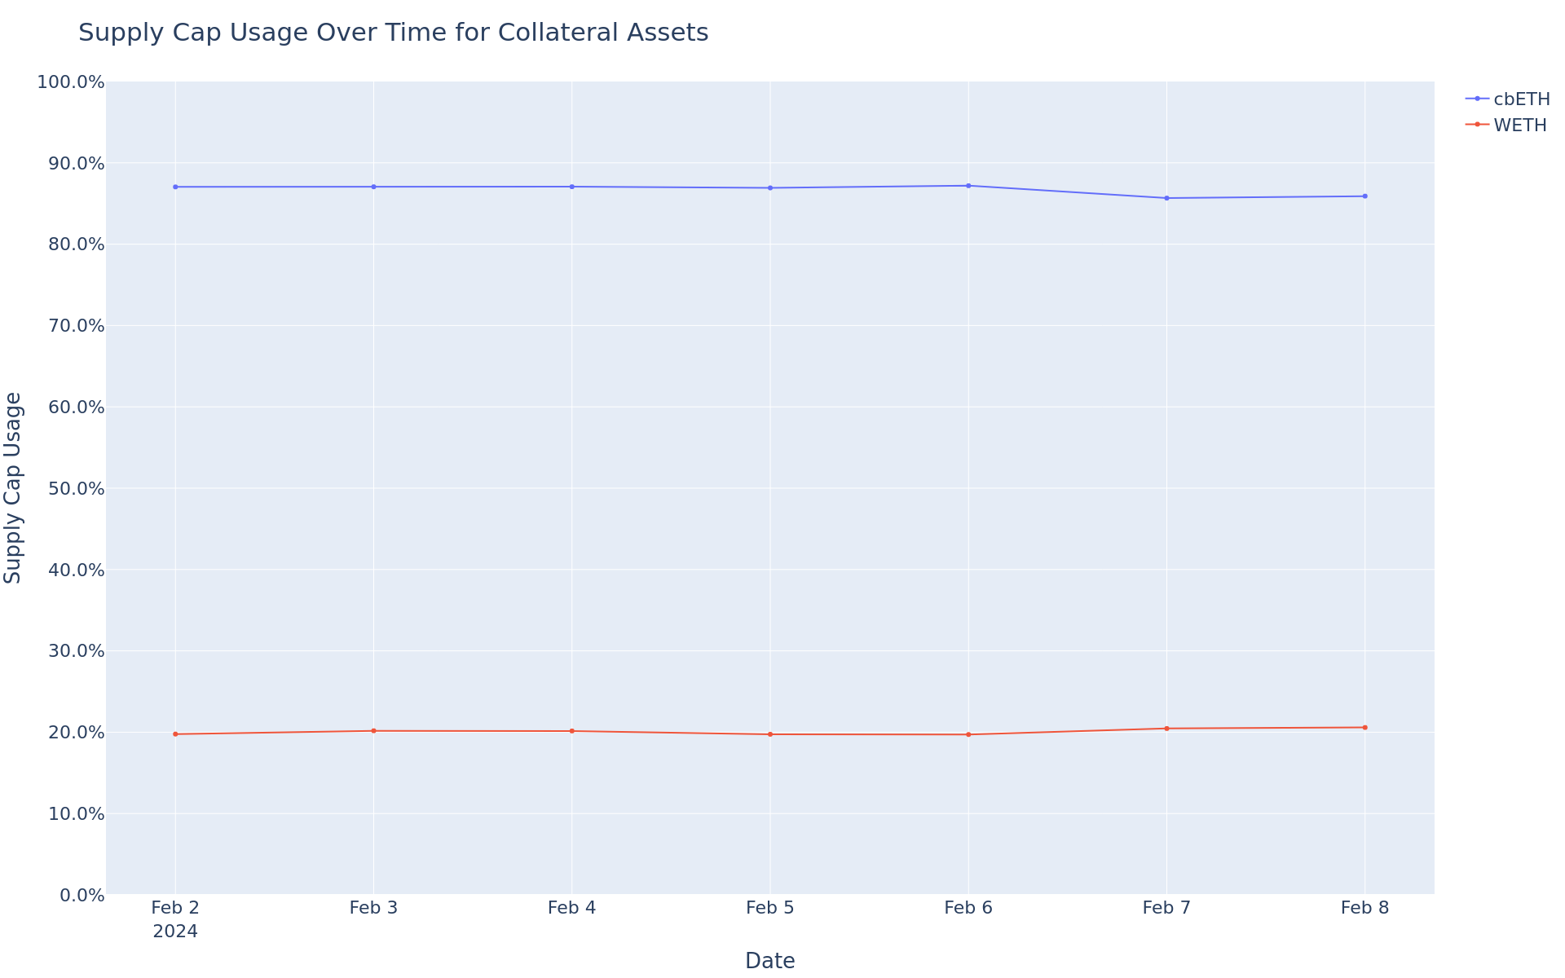Toggle cbETH series in legend
Screen dimensions: 1565x978
(x=1507, y=99)
